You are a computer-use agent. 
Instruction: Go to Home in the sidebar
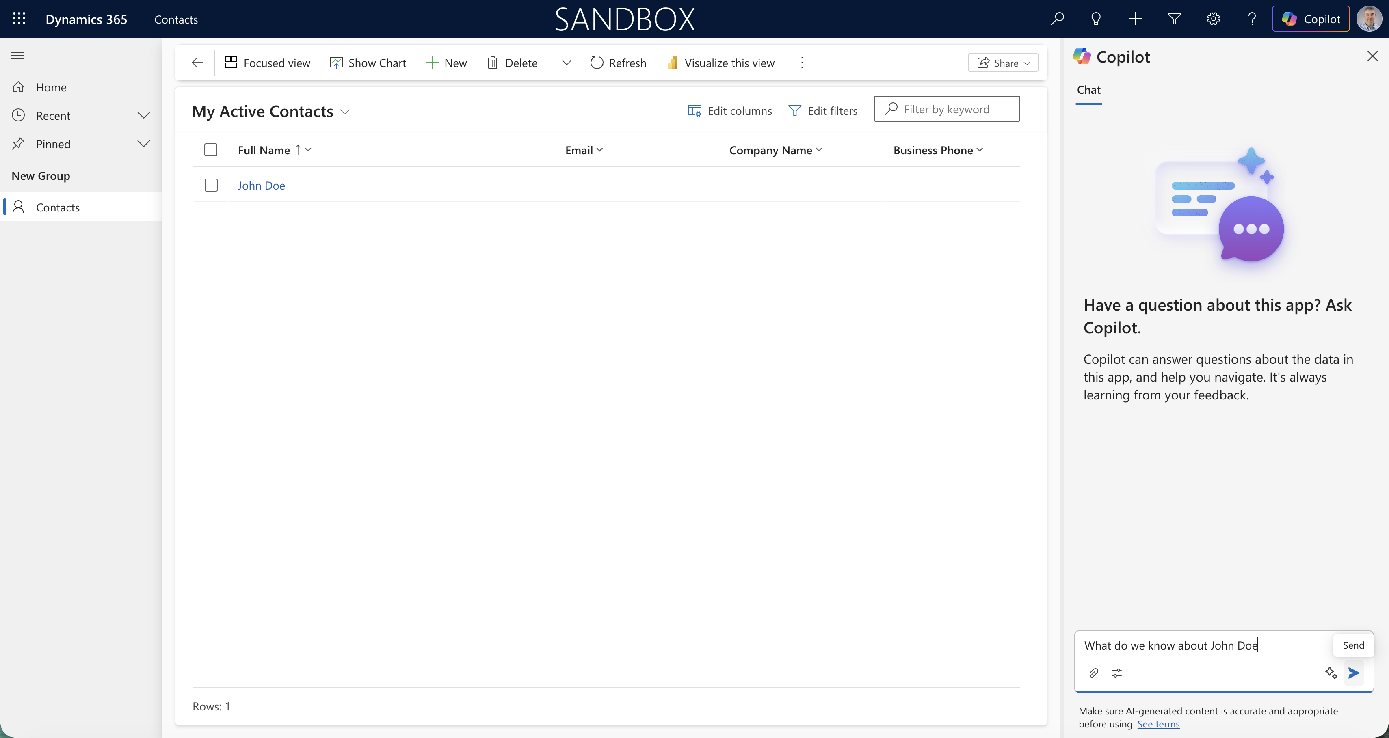pos(51,87)
